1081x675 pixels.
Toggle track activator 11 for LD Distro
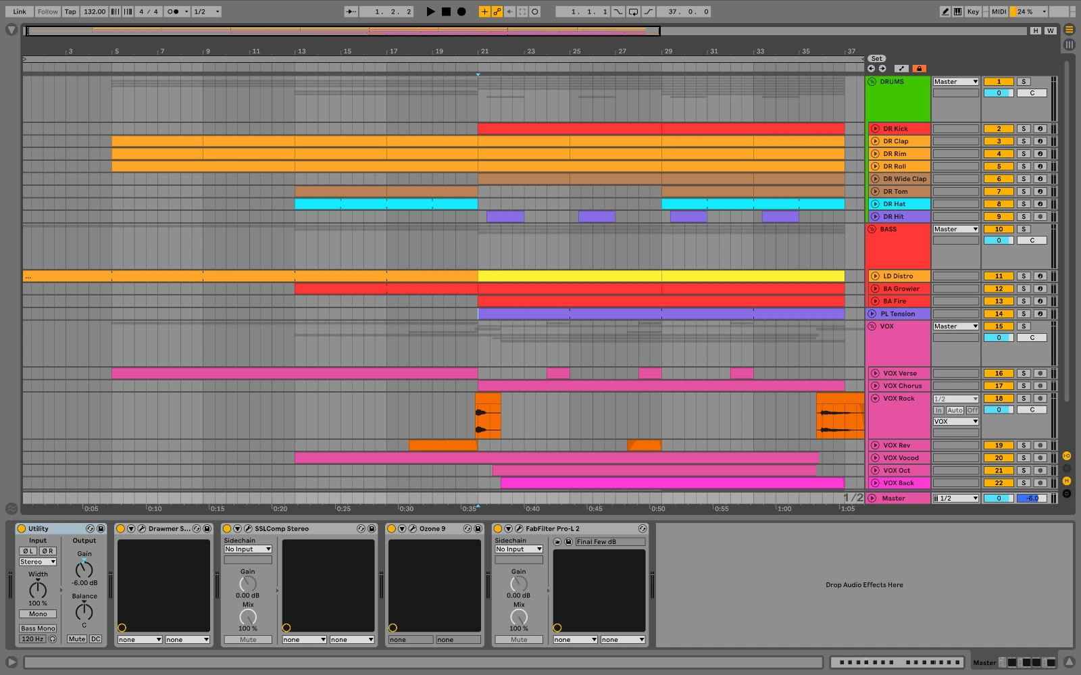[x=999, y=276]
